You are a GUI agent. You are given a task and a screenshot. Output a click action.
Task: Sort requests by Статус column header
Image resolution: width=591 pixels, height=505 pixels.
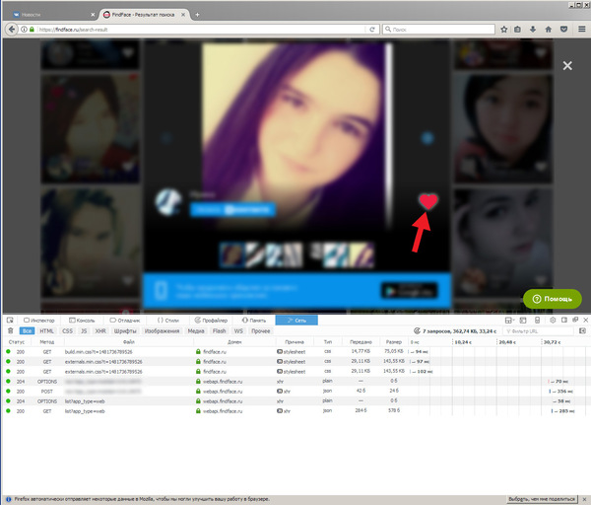point(17,341)
